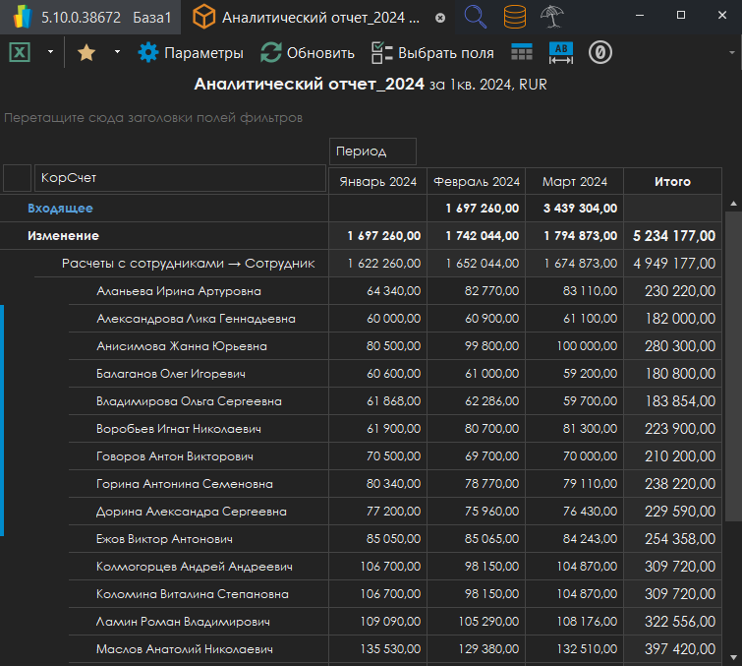
Task: Expand the favorites star dropdown arrow
Action: click(x=117, y=53)
